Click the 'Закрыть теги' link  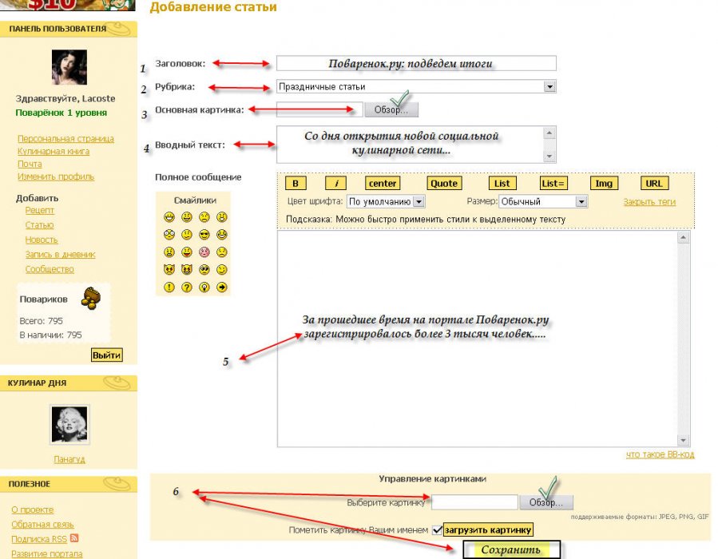pyautogui.click(x=649, y=202)
